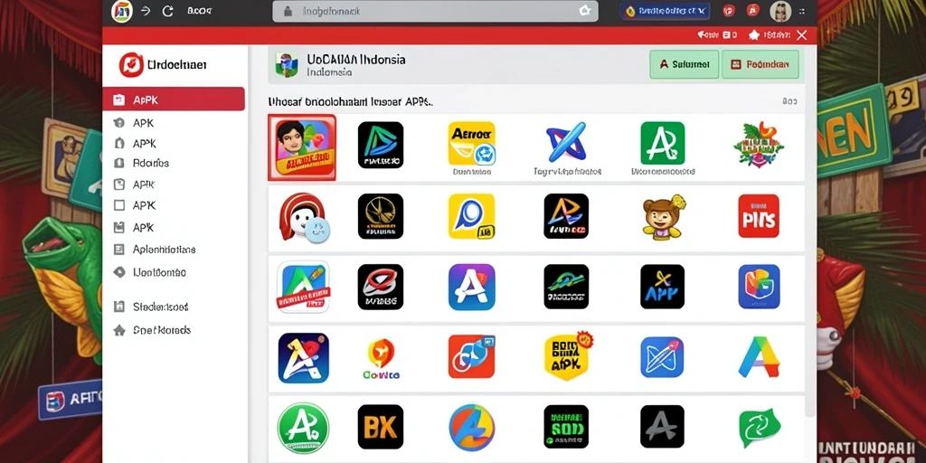This screenshot has height=463, width=926.
Task: Open the black app with gray A
Action: click(663, 427)
